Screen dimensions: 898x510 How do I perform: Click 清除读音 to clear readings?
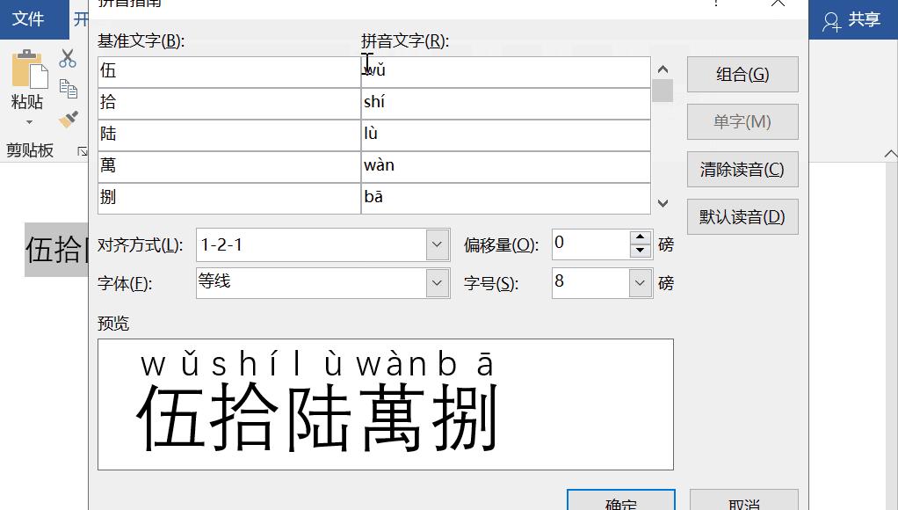(x=742, y=169)
